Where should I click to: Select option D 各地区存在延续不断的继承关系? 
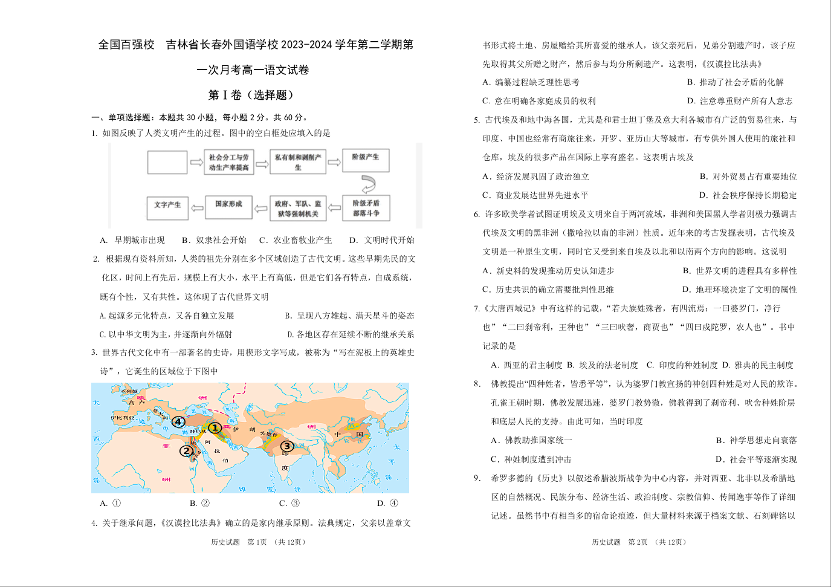coord(351,334)
